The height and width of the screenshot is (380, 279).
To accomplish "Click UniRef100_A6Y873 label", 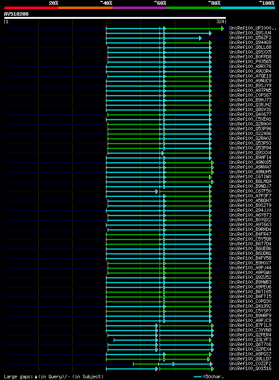I will tap(250, 215).
